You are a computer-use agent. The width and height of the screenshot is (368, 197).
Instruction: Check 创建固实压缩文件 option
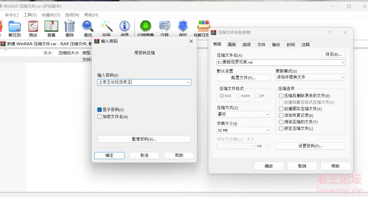pyautogui.click(x=281, y=109)
